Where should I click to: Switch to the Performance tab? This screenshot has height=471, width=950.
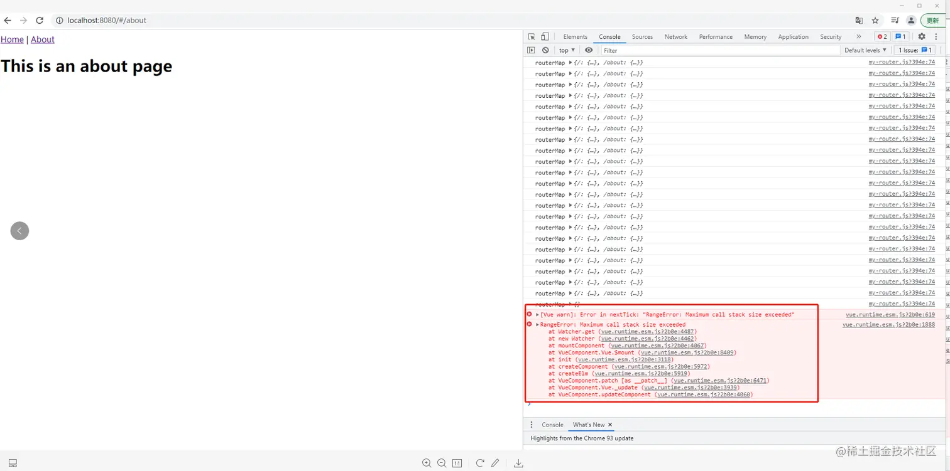[716, 36]
